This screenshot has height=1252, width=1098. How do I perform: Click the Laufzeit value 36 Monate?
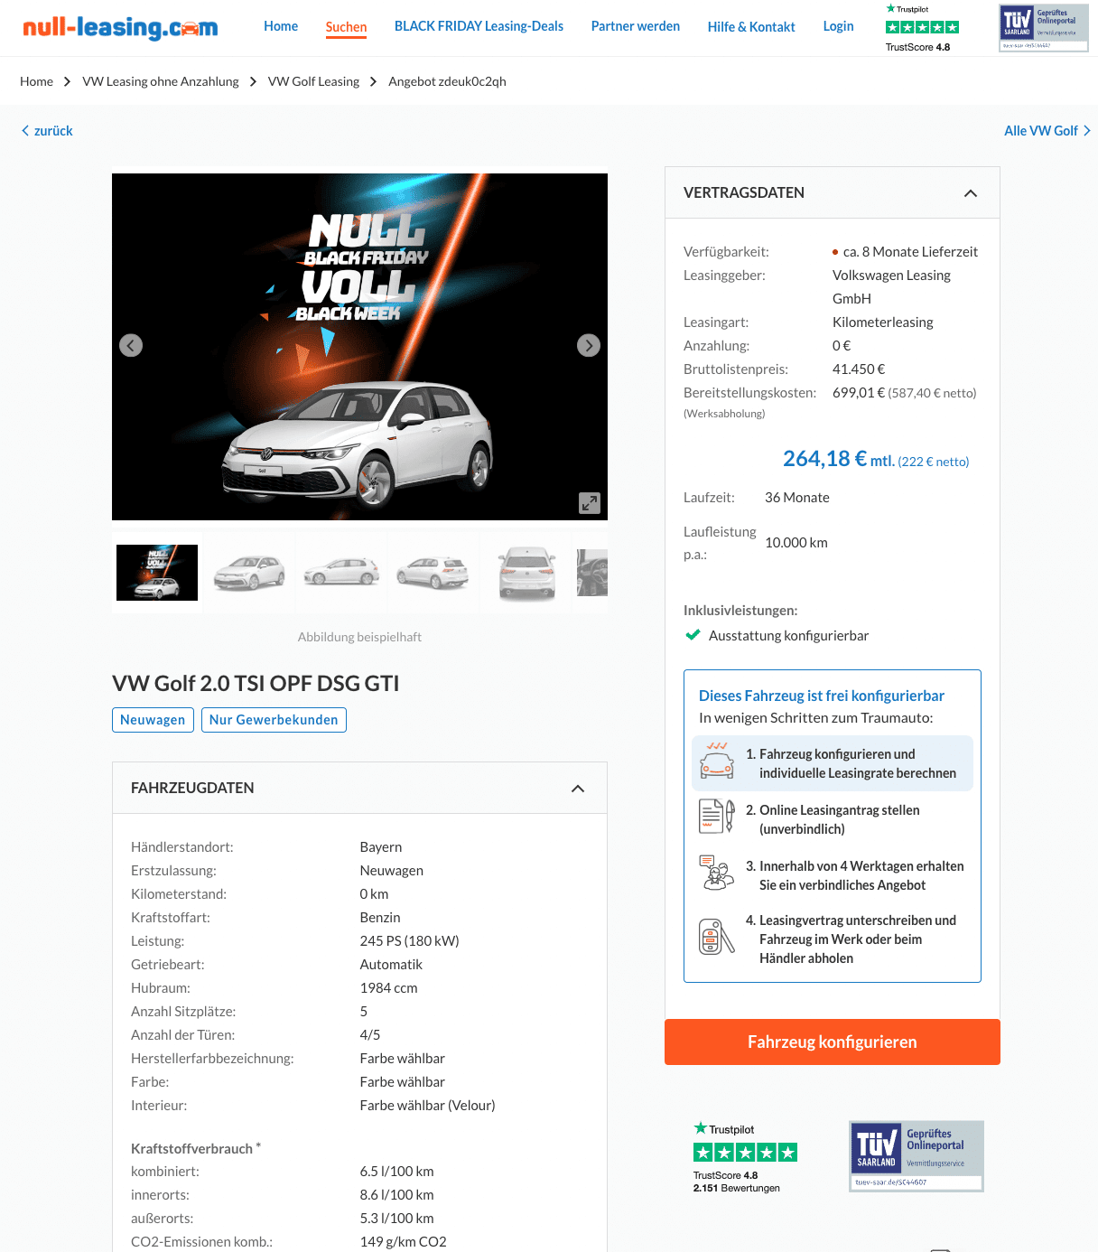797,498
